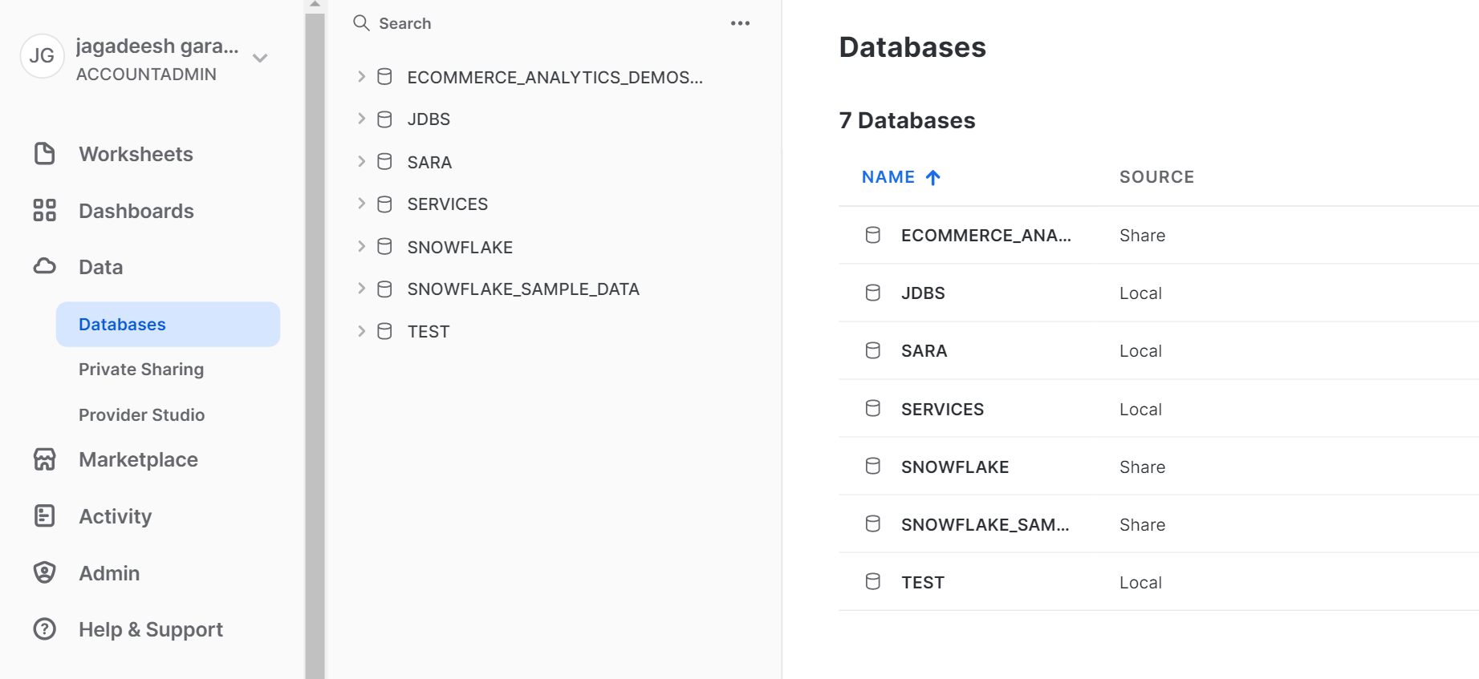Select Databases in the Data submenu
The image size is (1479, 679).
click(122, 325)
